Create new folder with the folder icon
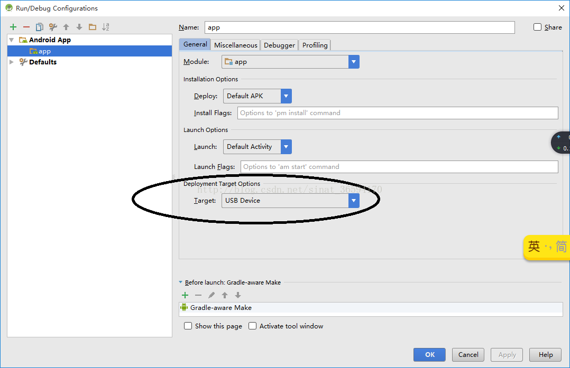Viewport: 570px width, 368px height. [93, 27]
